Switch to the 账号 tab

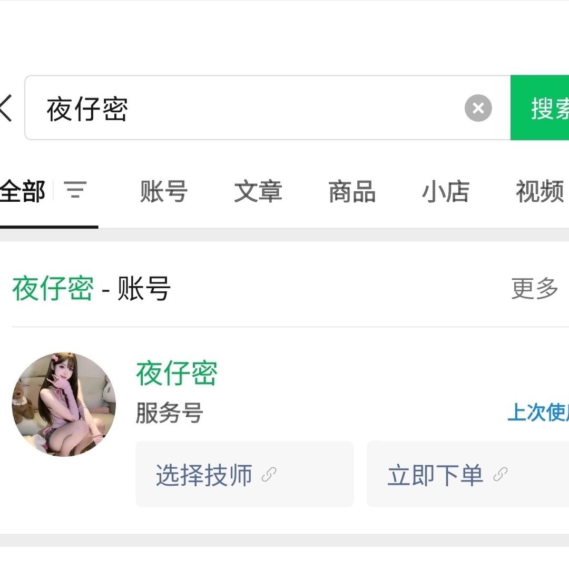pos(164,191)
